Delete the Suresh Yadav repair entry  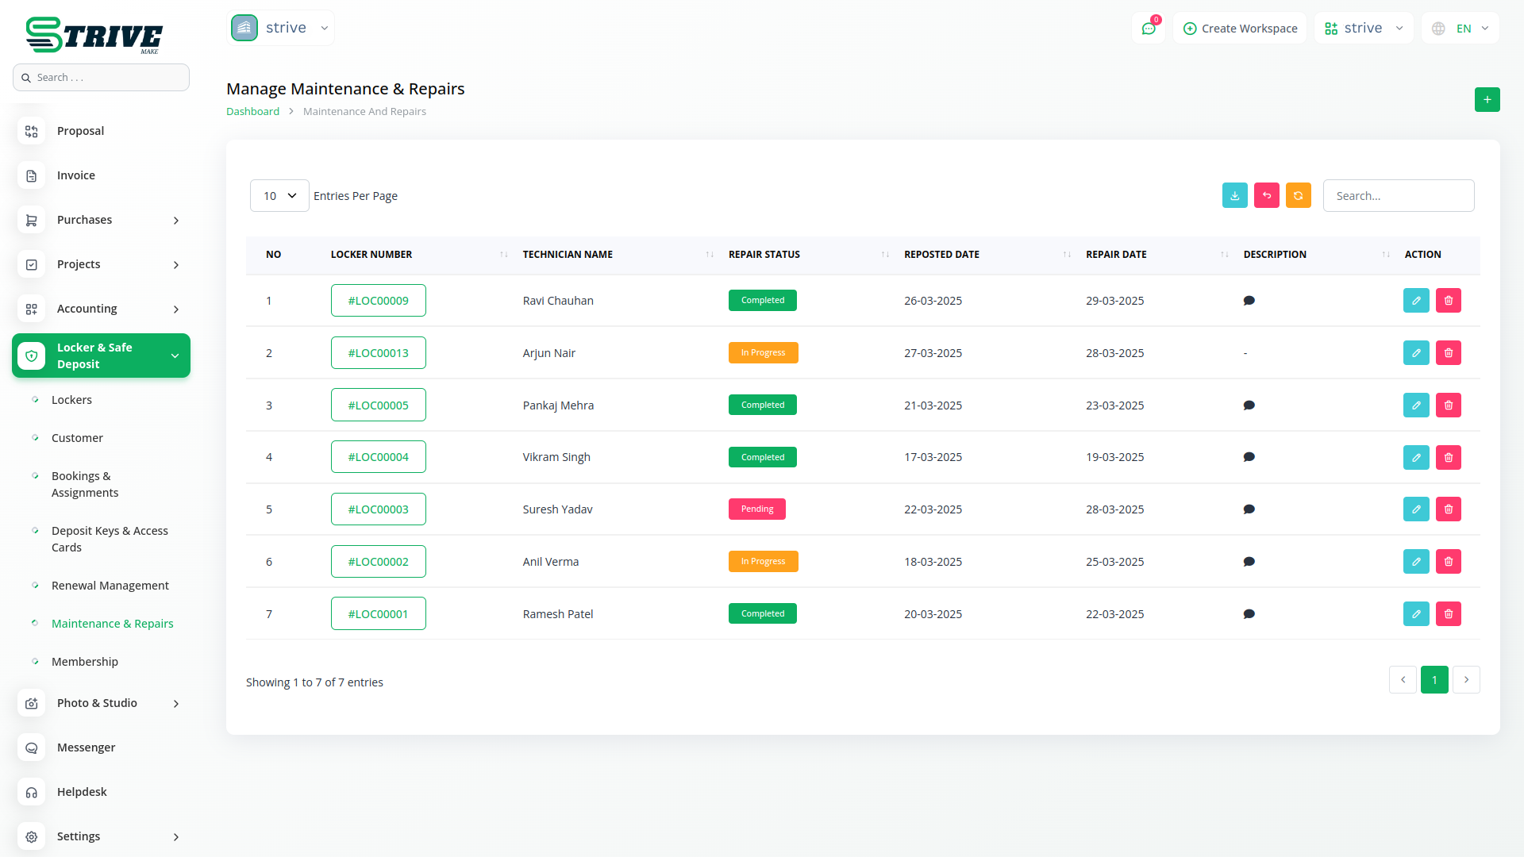(1448, 509)
